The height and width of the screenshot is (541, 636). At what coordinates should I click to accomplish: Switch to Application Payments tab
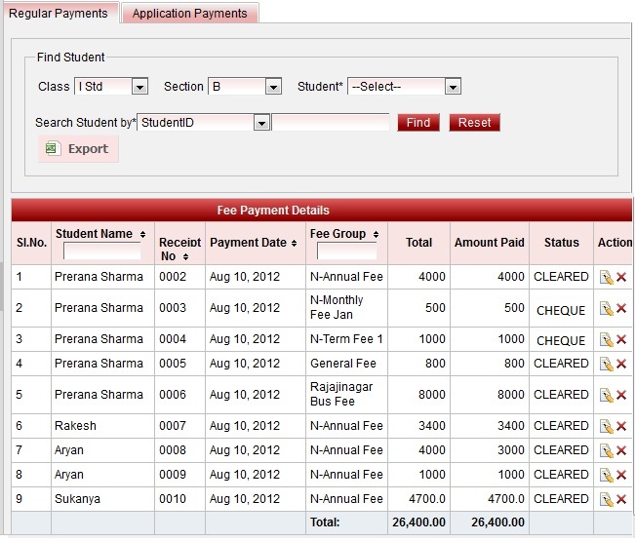point(191,14)
